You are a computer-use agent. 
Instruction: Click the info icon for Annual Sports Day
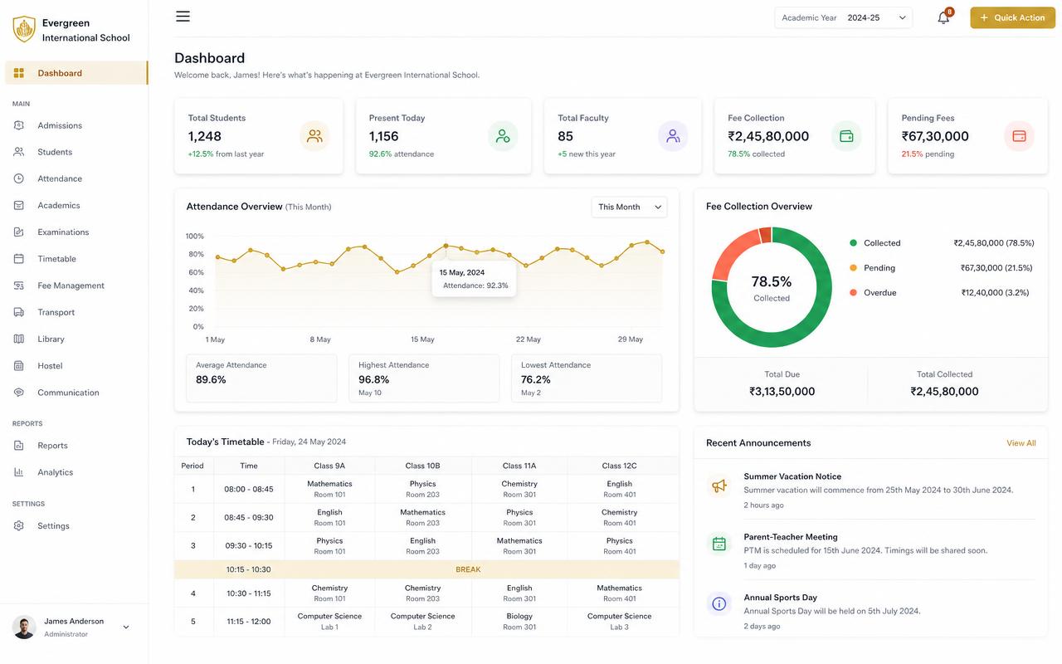click(719, 603)
